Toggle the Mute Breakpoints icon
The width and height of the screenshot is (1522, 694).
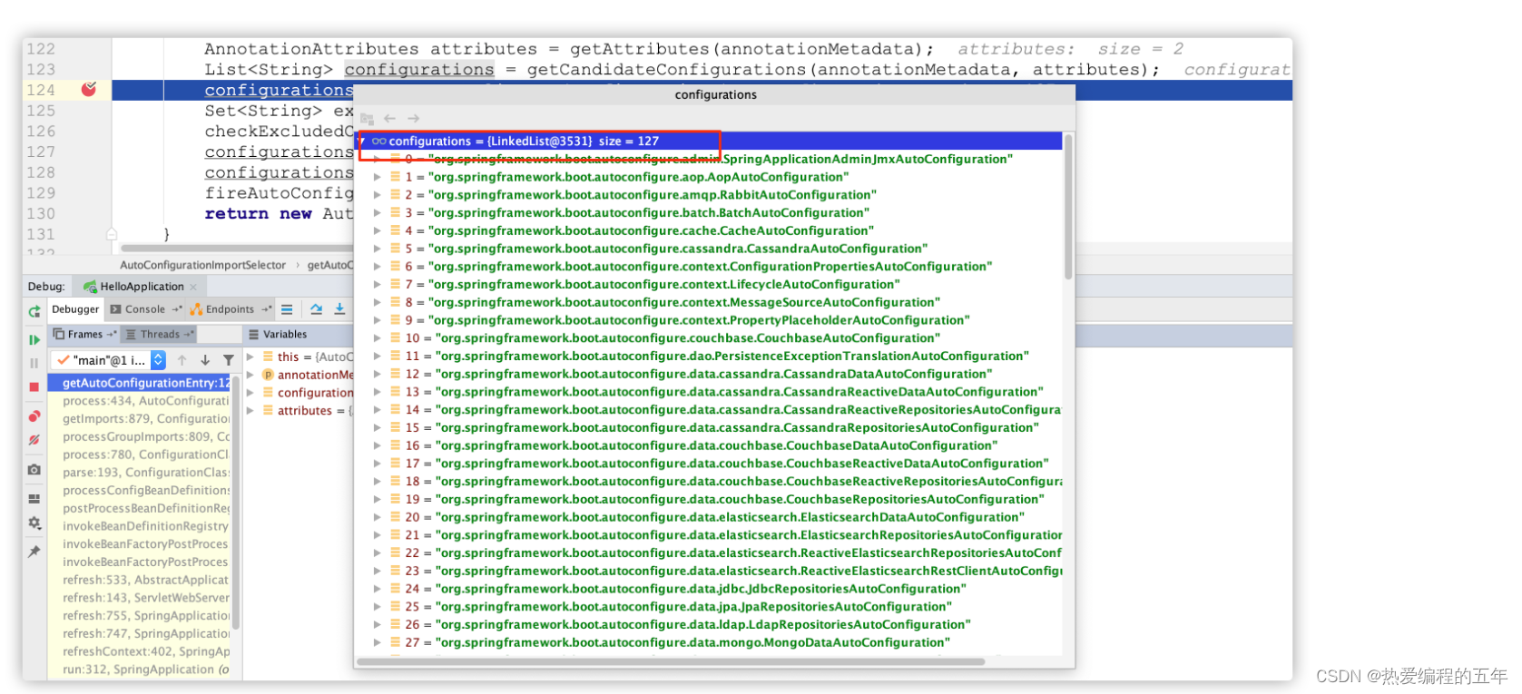(34, 439)
